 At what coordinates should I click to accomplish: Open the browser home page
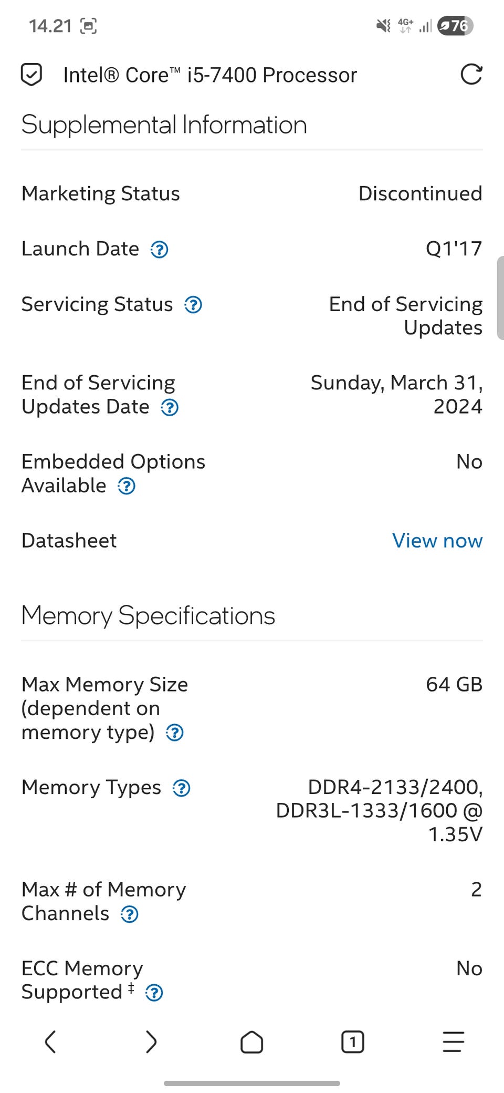[252, 1042]
